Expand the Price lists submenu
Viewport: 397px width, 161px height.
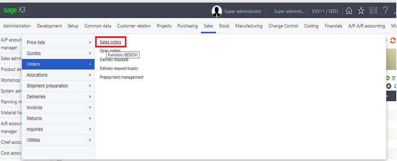point(58,43)
